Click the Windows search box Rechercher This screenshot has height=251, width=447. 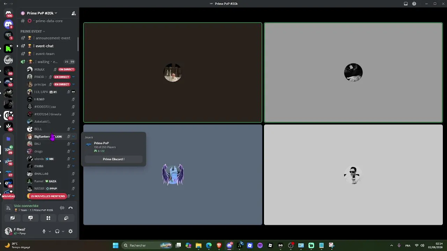click(147, 245)
